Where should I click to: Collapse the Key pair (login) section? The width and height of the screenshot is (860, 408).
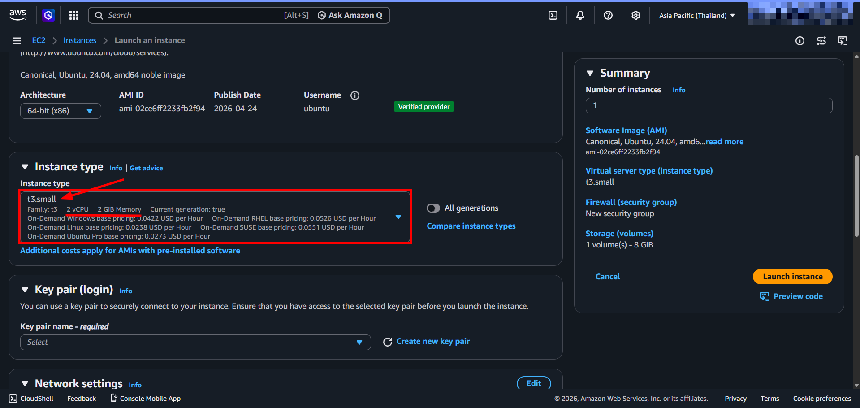[x=25, y=290]
